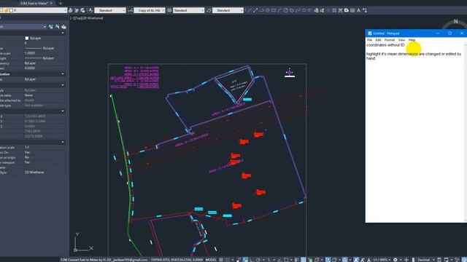
Task: Open Notepad Format menu
Action: coord(390,40)
